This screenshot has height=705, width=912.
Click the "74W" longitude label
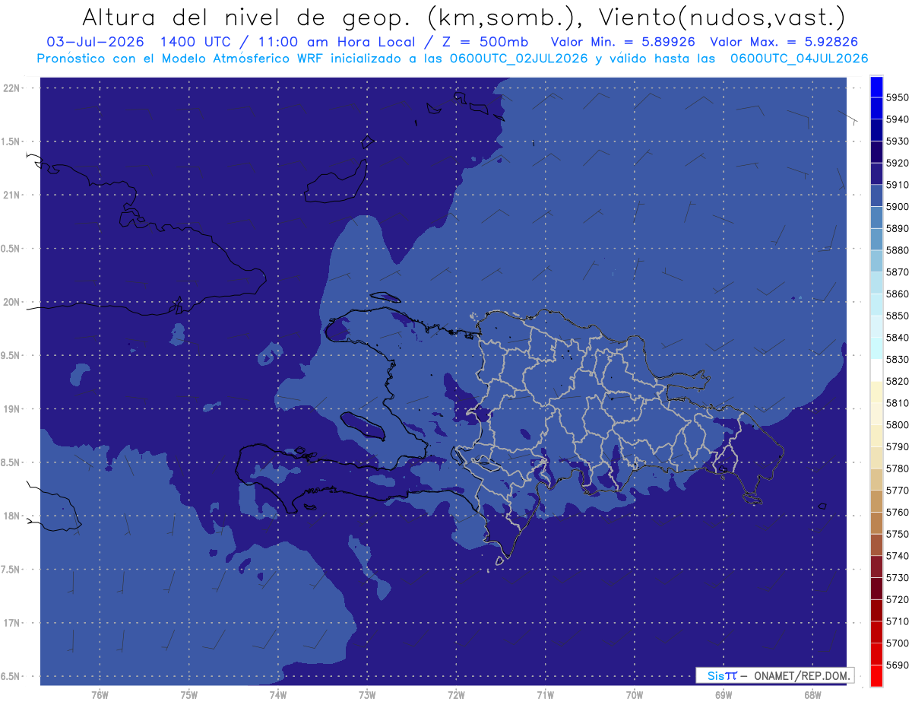point(278,694)
